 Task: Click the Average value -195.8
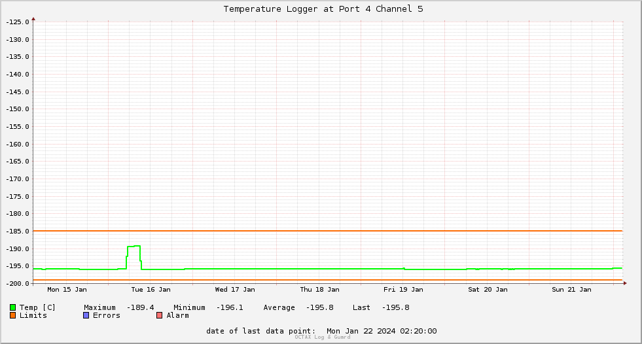pyautogui.click(x=320, y=307)
